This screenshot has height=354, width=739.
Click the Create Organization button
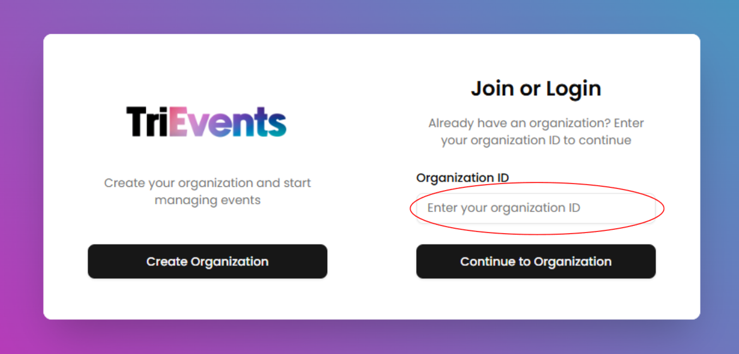tap(207, 261)
